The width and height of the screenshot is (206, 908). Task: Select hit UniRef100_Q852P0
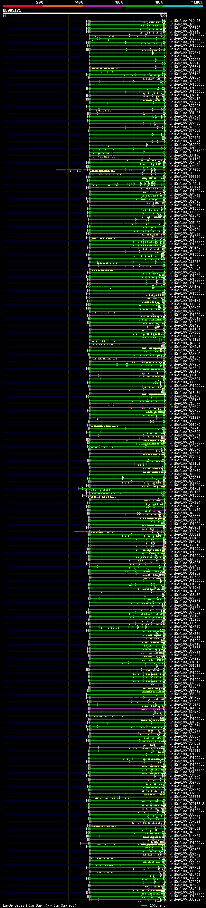(x=185, y=145)
